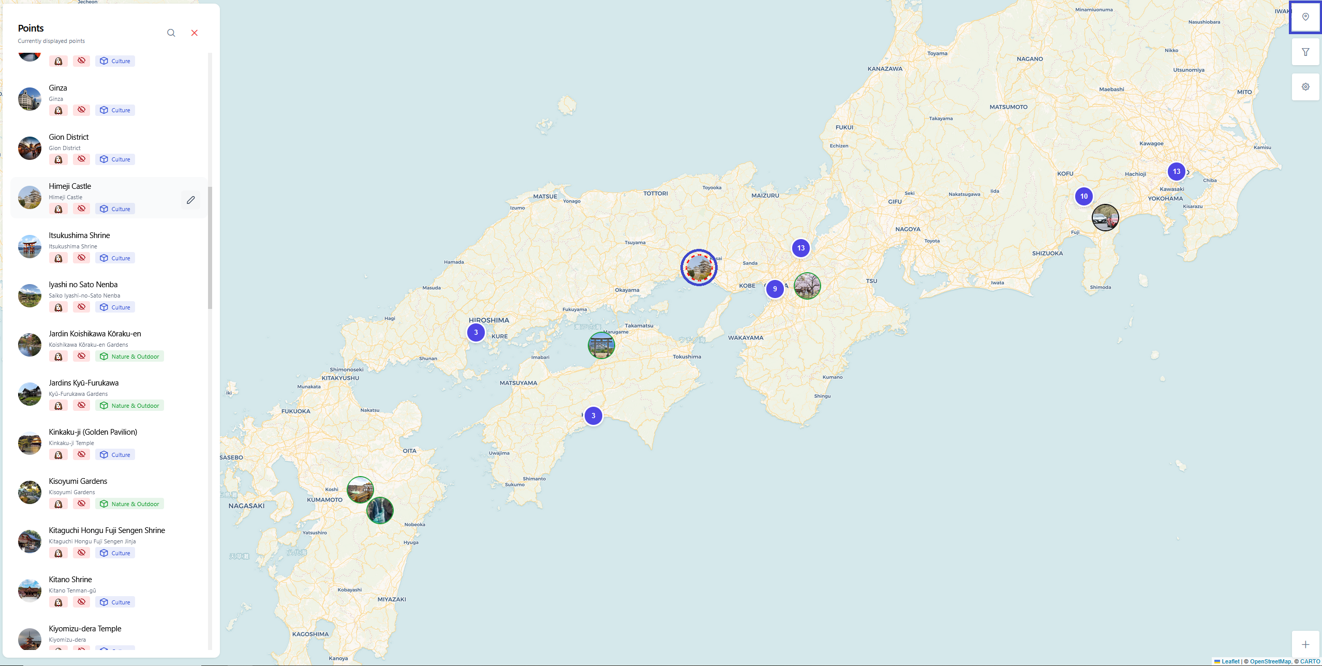Toggle crossed-eye badge for Kisoyumi Gardens
The height and width of the screenshot is (666, 1322).
coord(82,504)
